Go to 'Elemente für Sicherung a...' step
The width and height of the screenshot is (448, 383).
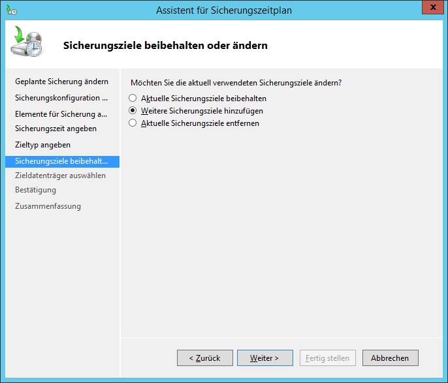(x=61, y=114)
